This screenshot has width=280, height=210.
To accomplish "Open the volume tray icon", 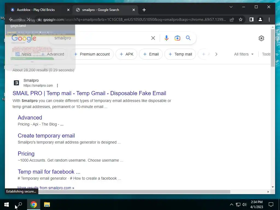I will point(244,205).
